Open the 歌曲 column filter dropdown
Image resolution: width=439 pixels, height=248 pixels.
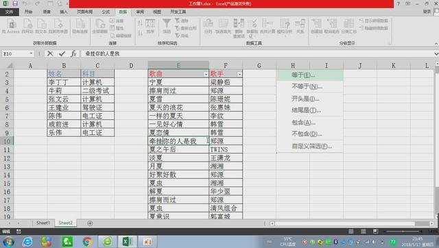(206, 74)
